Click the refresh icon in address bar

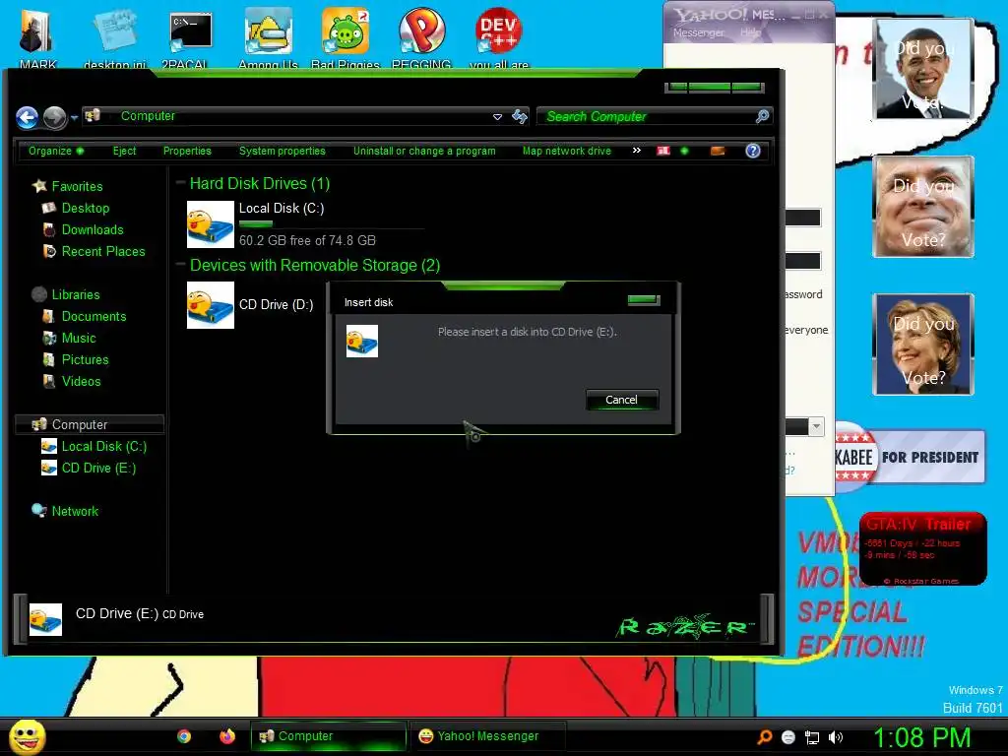pos(520,116)
